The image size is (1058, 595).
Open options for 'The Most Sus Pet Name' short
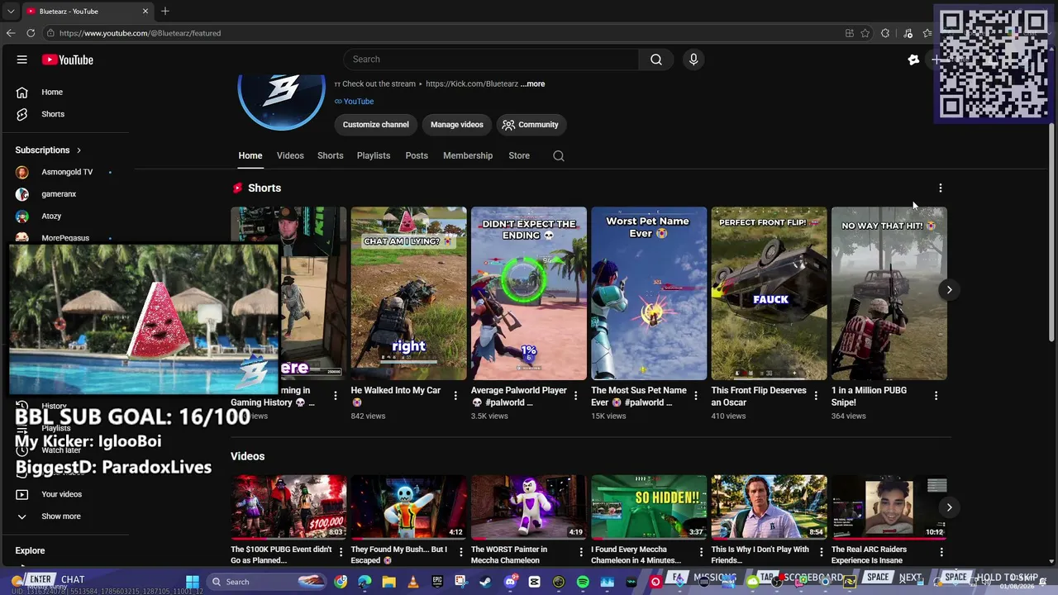[x=696, y=396]
